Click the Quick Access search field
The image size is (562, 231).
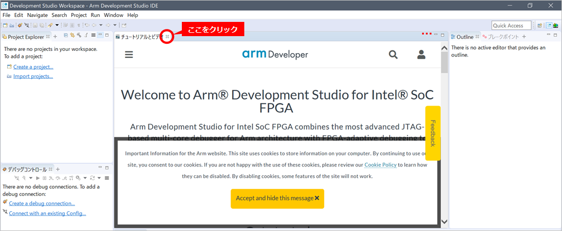[x=512, y=25]
